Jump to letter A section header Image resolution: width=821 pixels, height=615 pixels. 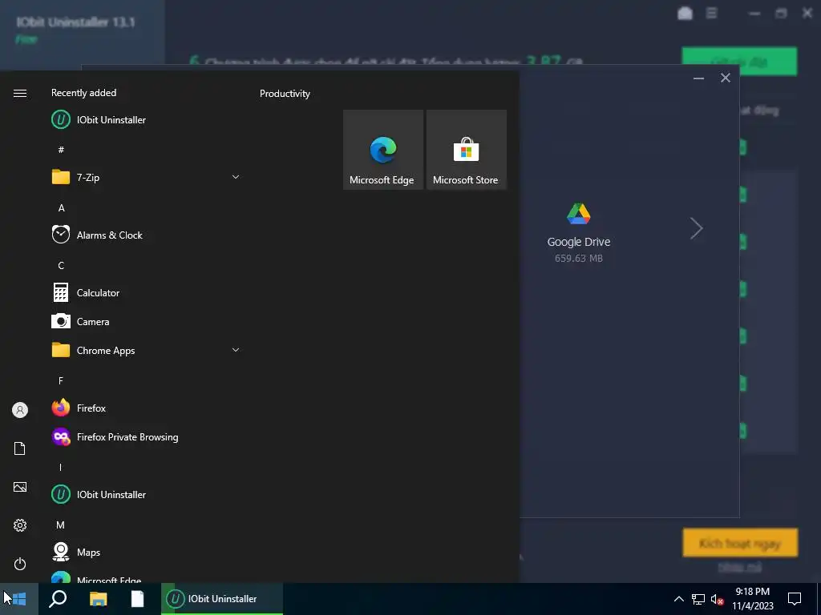[x=61, y=208]
